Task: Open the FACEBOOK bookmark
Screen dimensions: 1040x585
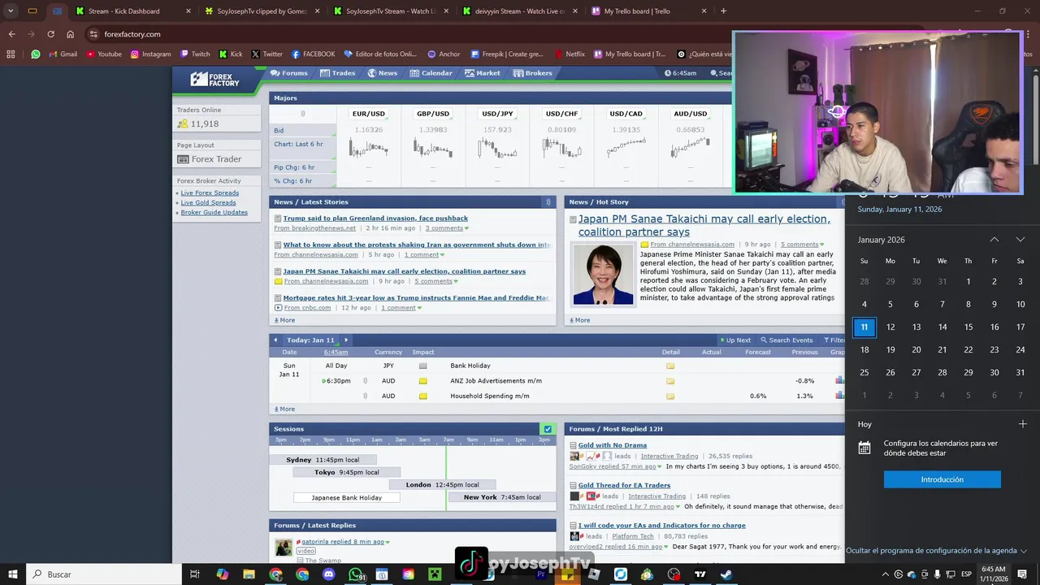Action: pos(313,54)
